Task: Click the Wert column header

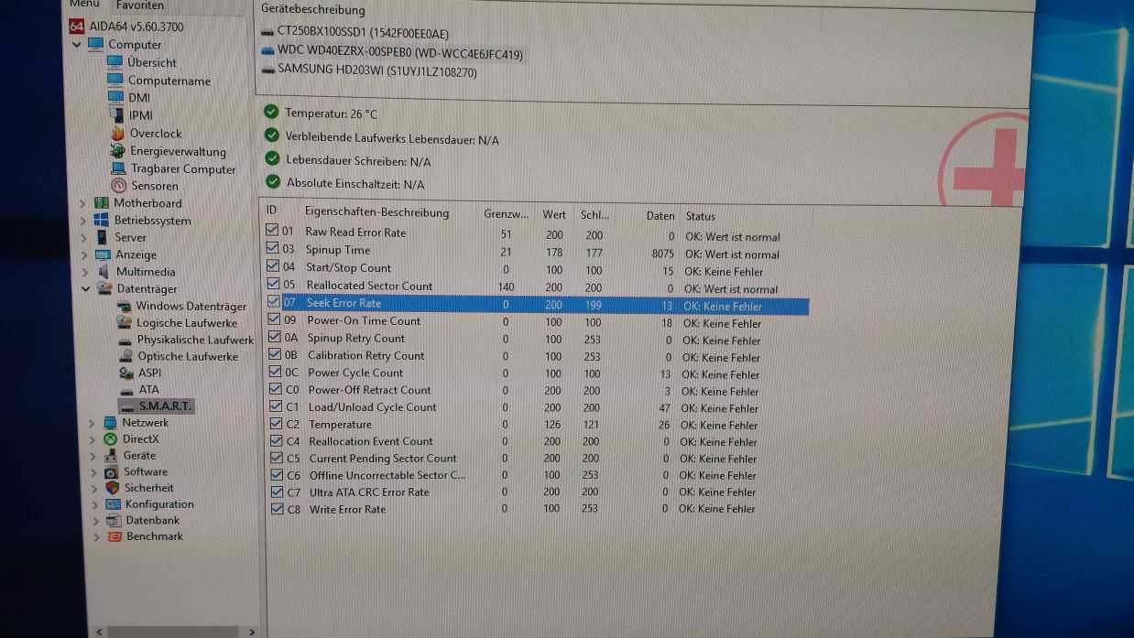Action: tap(554, 215)
